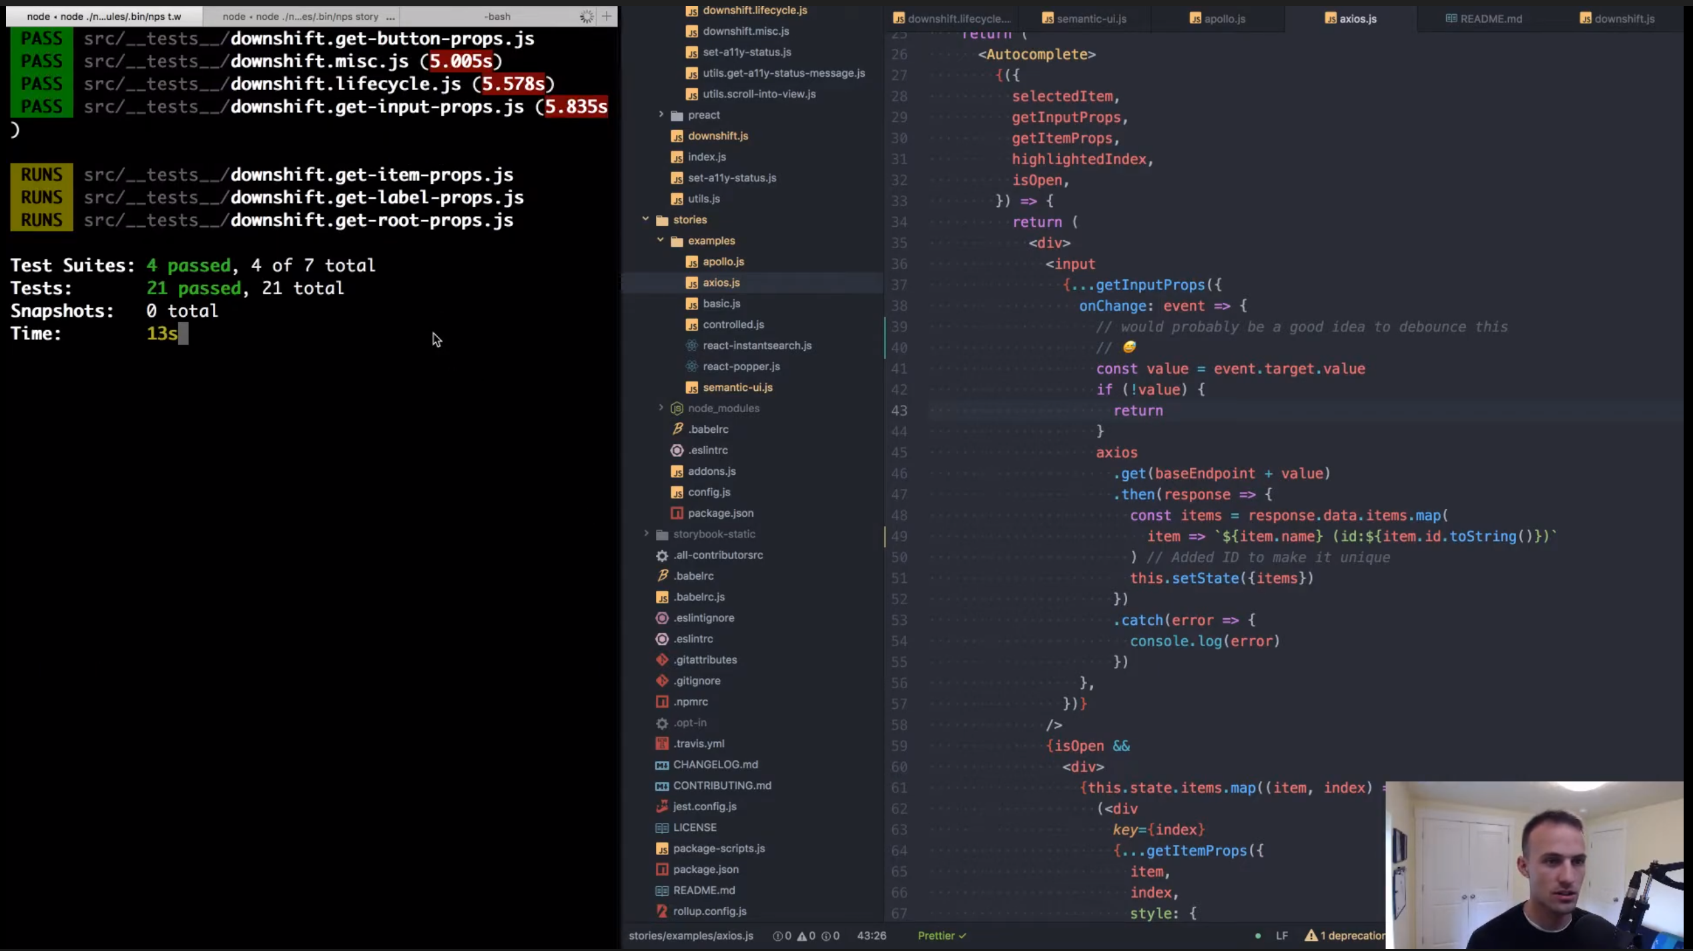Viewport: 1693px width, 951px height.
Task: Click the rollup.config.js file icon
Action: coord(661,911)
